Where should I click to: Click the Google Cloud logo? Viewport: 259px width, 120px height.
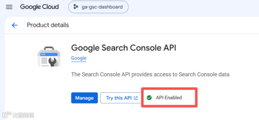39,7
